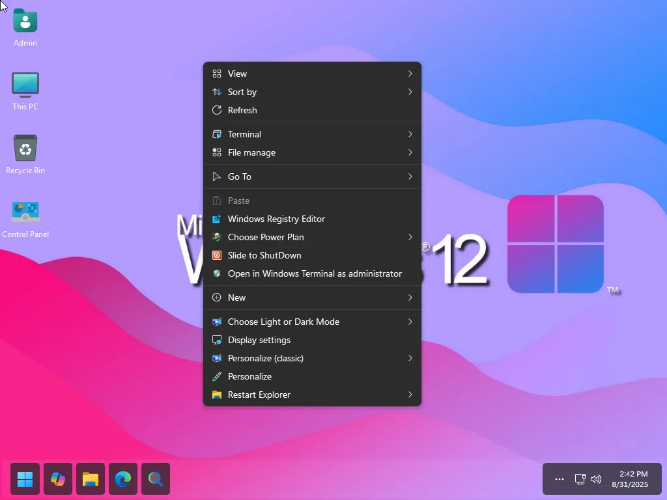Click the tiles icon beside File manage

217,152
